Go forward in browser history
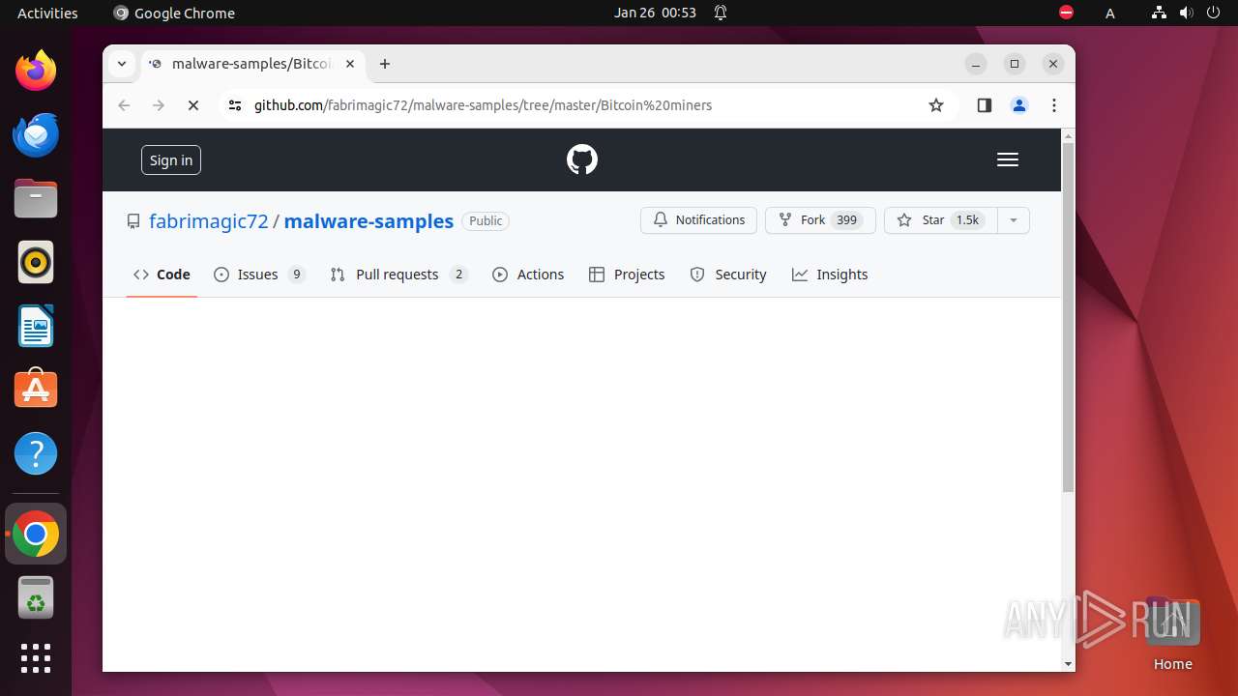This screenshot has width=1238, height=696. pyautogui.click(x=159, y=105)
